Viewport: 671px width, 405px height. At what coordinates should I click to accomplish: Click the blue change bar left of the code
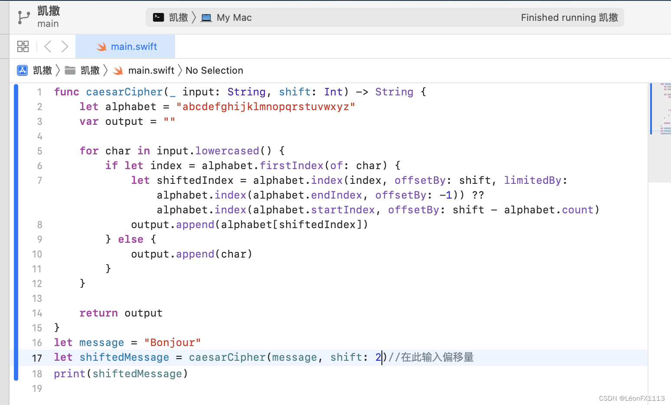[x=16, y=217]
